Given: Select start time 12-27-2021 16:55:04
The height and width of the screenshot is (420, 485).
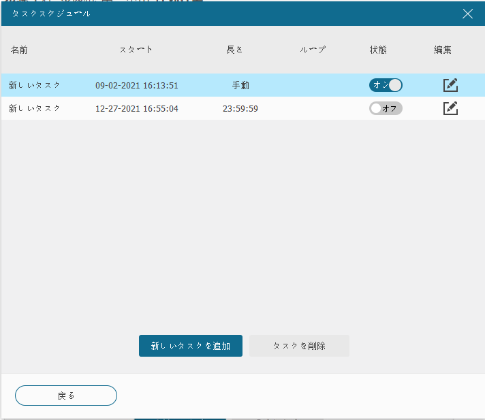Looking at the screenshot, I should pos(137,108).
